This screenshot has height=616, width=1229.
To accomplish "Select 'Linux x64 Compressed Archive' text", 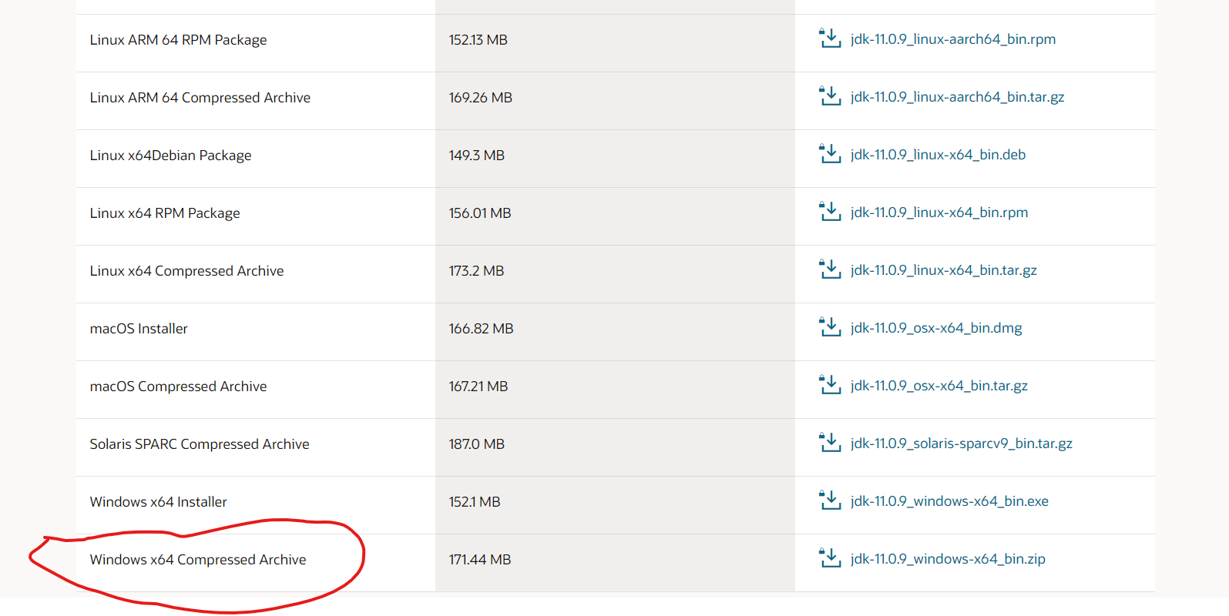I will tap(186, 271).
